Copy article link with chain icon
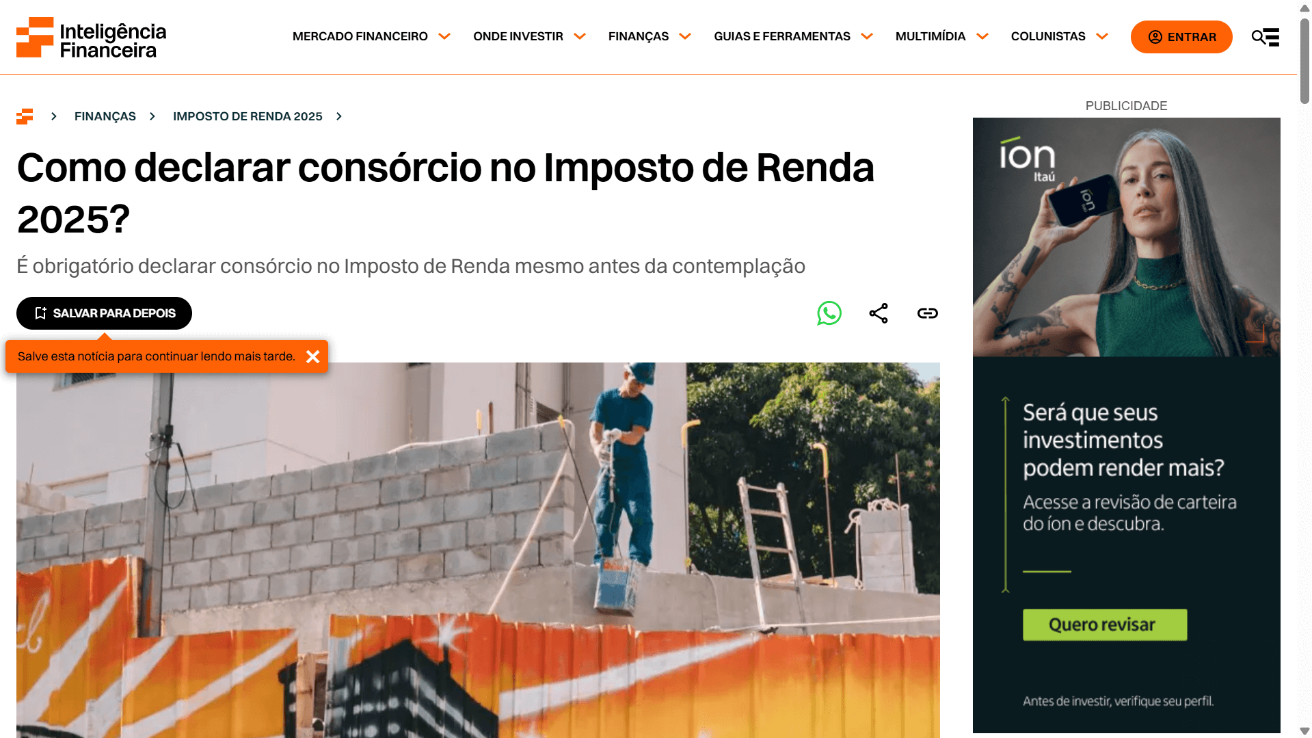 click(928, 313)
